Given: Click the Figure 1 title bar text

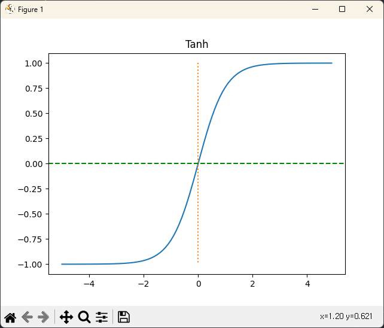Looking at the screenshot, I should point(31,10).
